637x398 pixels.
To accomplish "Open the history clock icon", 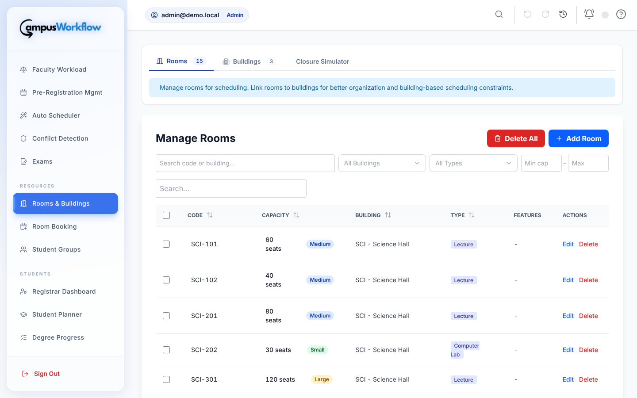I will (x=563, y=15).
